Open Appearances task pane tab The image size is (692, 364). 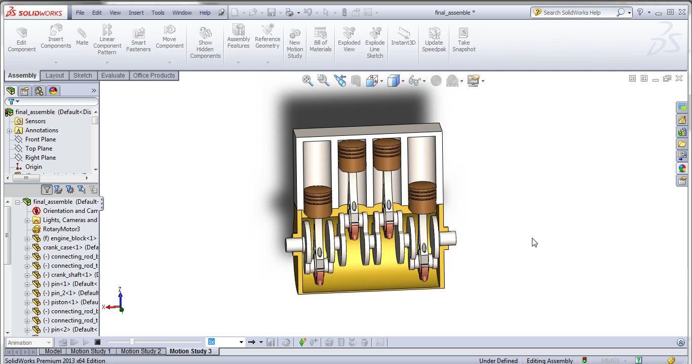point(682,168)
